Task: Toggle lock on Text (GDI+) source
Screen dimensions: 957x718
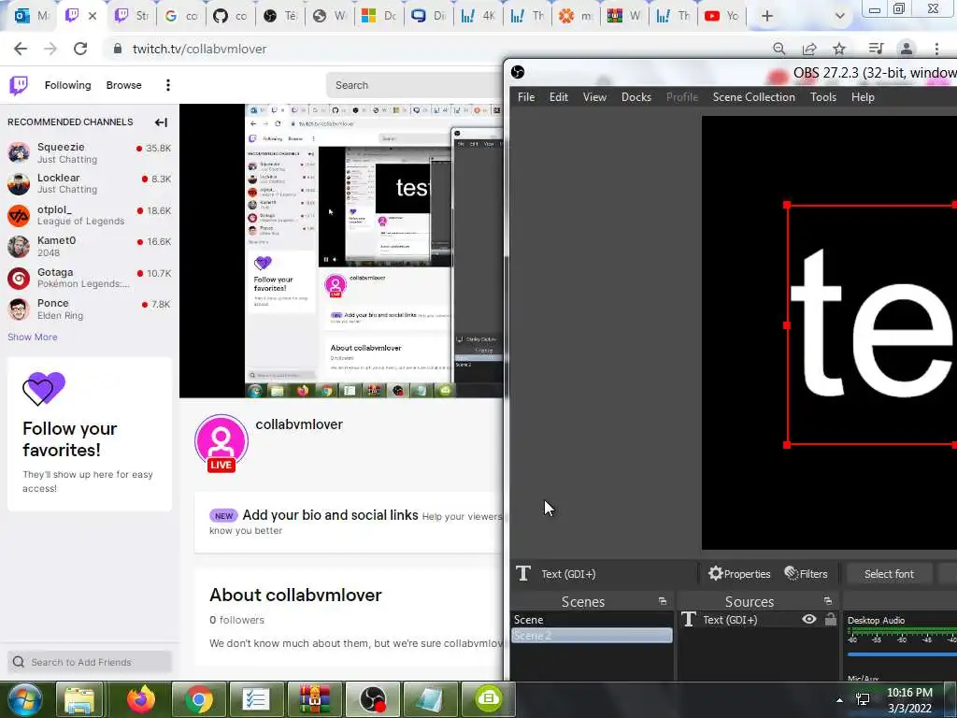Action: (831, 619)
